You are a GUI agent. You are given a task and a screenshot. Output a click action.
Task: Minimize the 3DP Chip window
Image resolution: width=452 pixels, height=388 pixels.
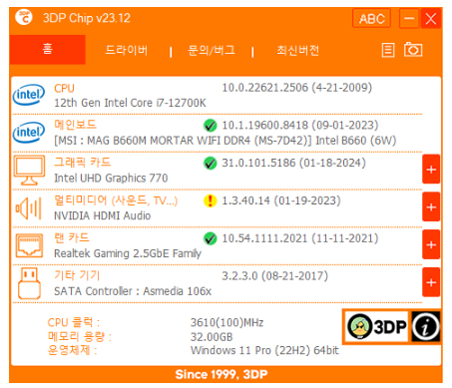pyautogui.click(x=409, y=19)
